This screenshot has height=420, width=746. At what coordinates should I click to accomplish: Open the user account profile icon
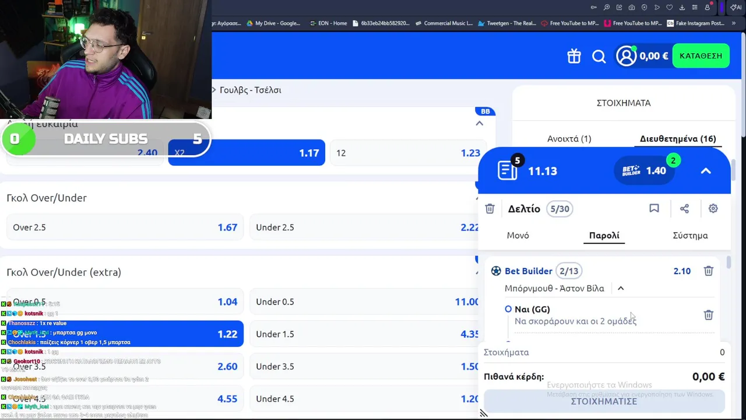[627, 56]
